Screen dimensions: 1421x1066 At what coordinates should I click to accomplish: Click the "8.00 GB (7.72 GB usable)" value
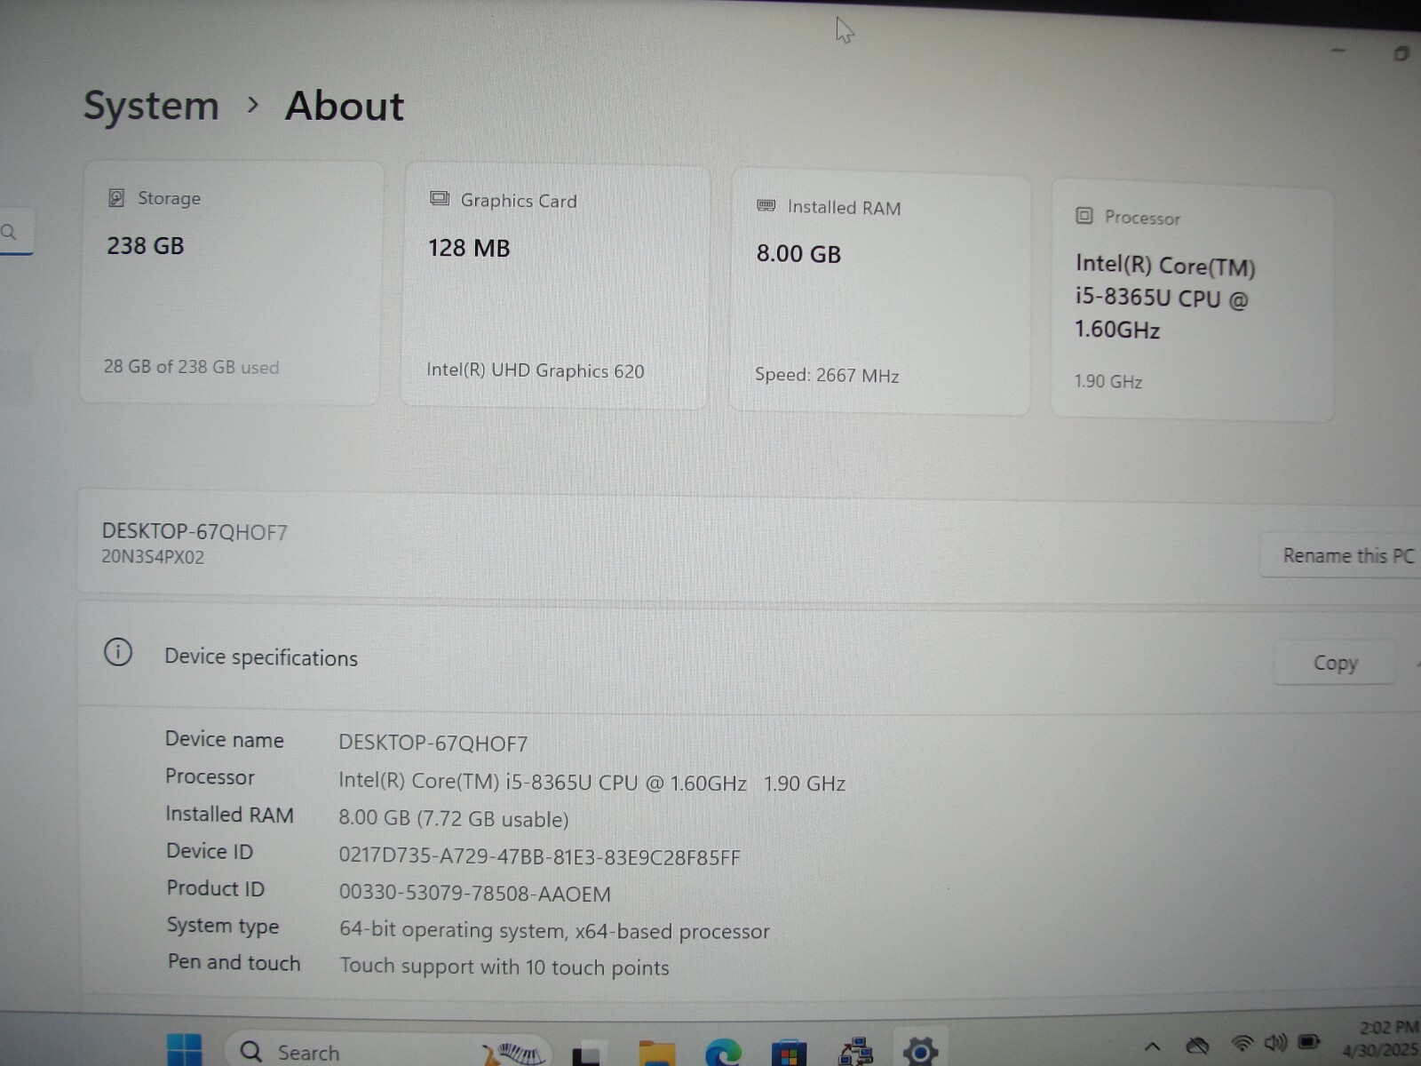[x=454, y=818]
